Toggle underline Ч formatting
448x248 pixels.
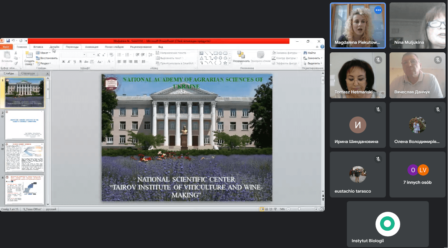point(75,61)
